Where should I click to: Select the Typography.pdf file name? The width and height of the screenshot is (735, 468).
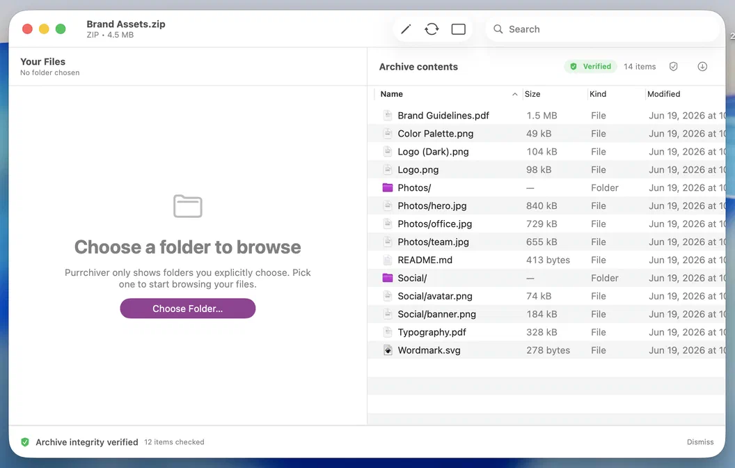(x=432, y=332)
